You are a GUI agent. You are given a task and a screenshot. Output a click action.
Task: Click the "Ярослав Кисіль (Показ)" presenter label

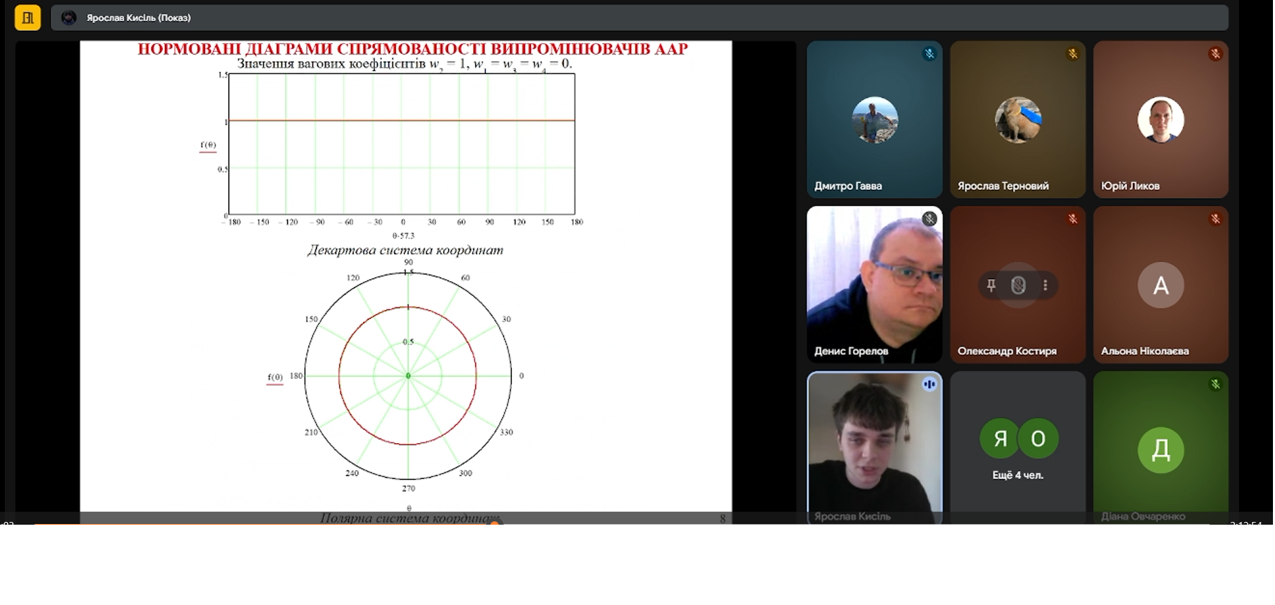[138, 18]
